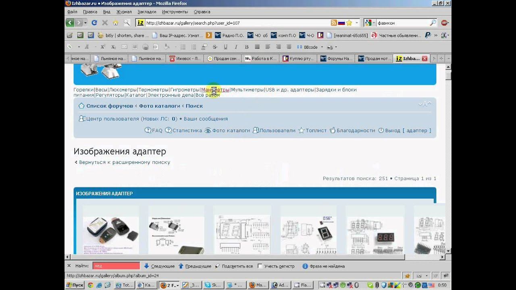
Task: Click the RSS feed icon in address bar
Action: tap(334, 23)
